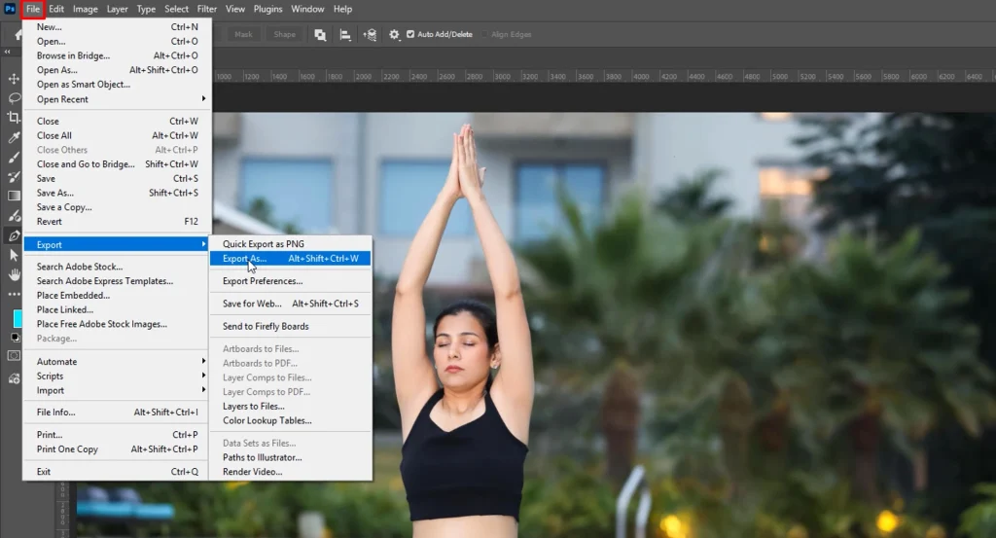
Task: Open the View menu
Action: (x=235, y=9)
